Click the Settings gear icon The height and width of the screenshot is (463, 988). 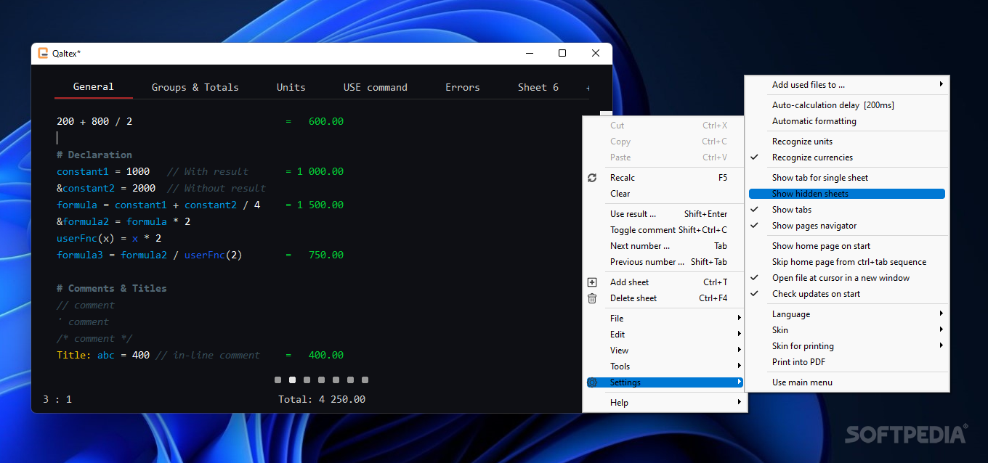pyautogui.click(x=592, y=382)
